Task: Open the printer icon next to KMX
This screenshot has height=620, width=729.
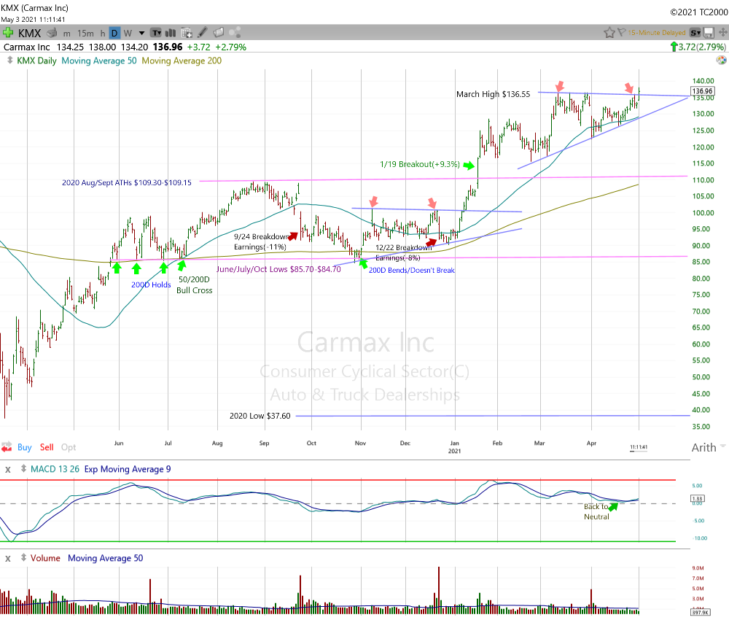Action: point(52,33)
